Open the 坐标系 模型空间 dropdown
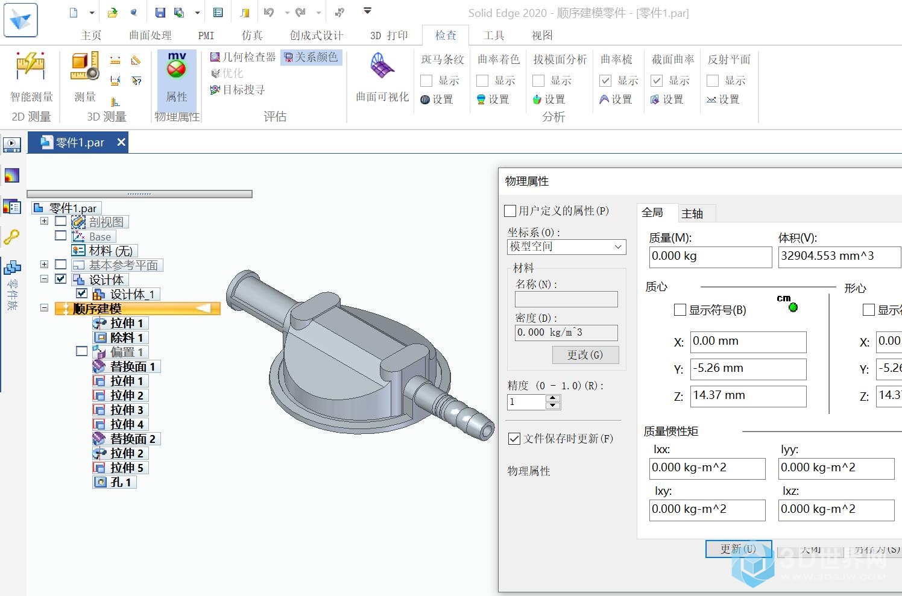This screenshot has width=902, height=596. 567,246
